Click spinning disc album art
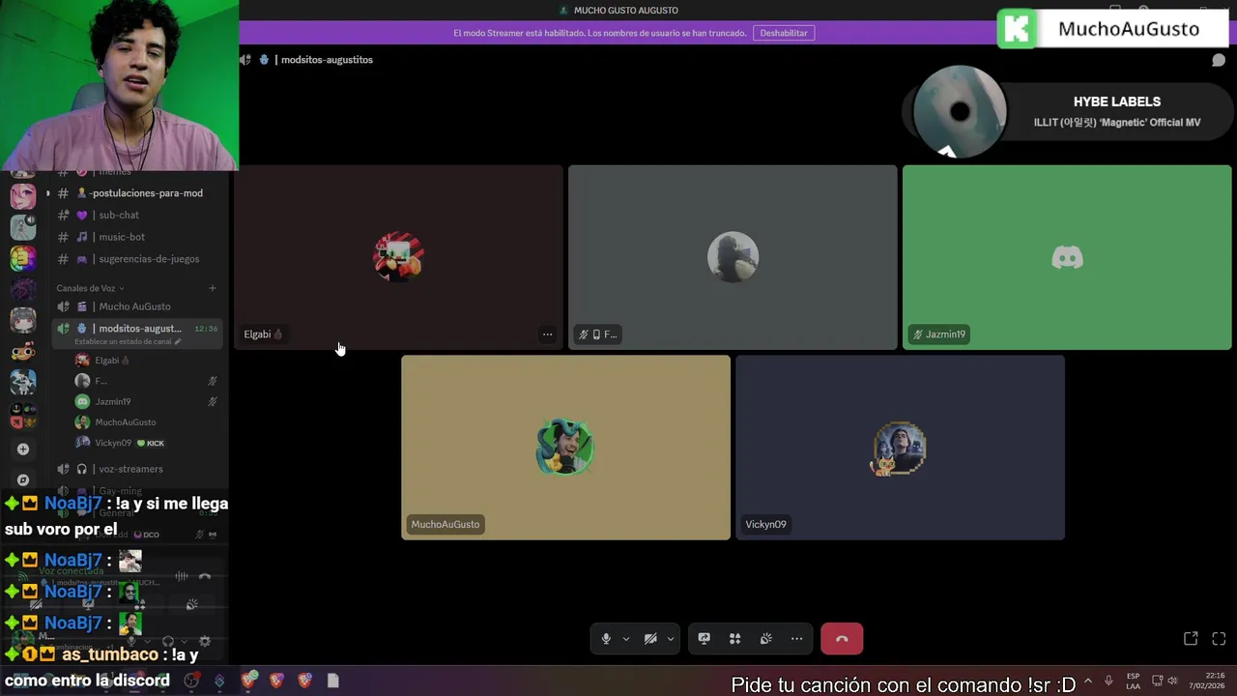Screen dimensions: 1237x696 click(960, 112)
